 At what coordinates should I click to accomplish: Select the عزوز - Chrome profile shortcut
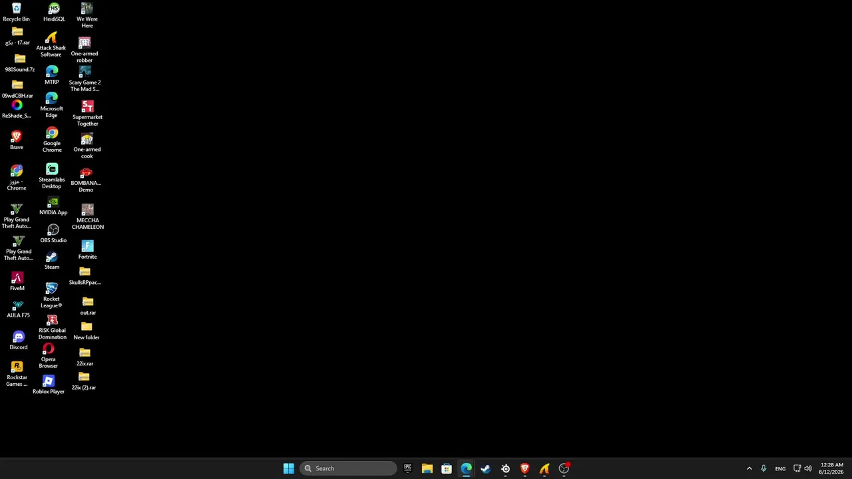(x=17, y=178)
